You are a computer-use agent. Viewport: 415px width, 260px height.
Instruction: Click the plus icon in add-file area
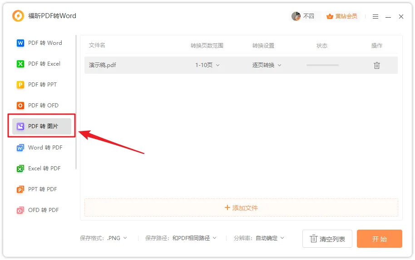227,208
